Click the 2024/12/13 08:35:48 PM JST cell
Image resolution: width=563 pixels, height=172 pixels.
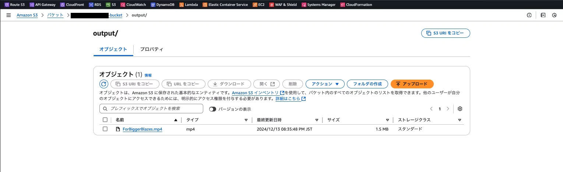coord(285,129)
